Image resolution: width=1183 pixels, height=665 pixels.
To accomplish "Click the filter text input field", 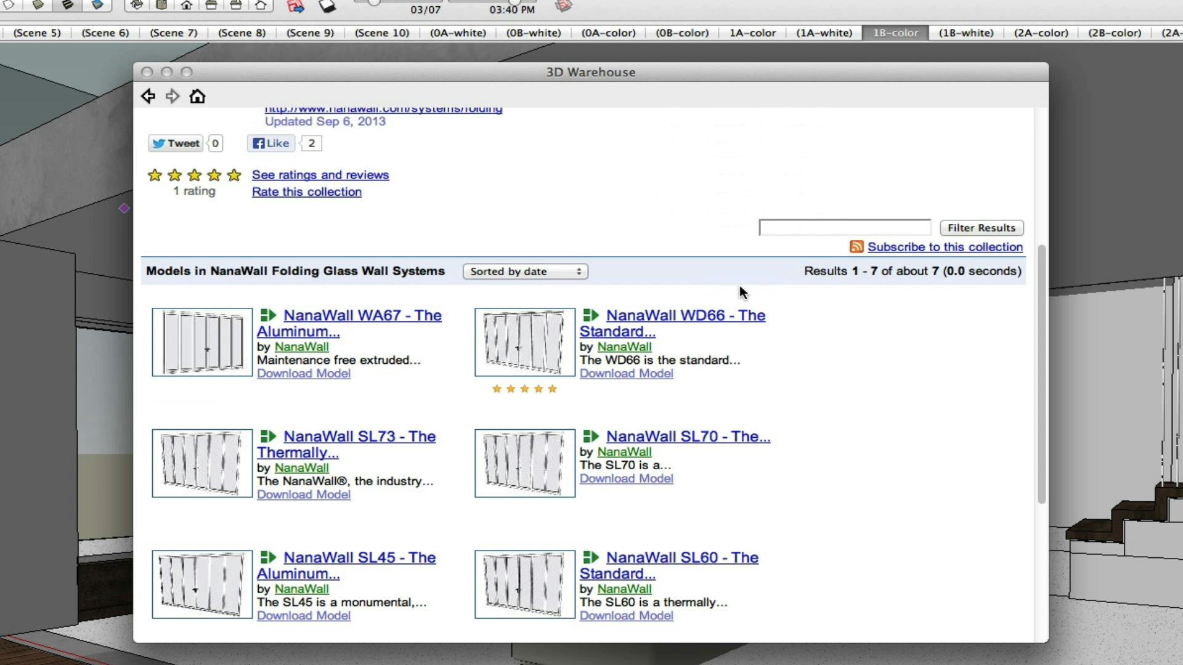I will (x=844, y=228).
